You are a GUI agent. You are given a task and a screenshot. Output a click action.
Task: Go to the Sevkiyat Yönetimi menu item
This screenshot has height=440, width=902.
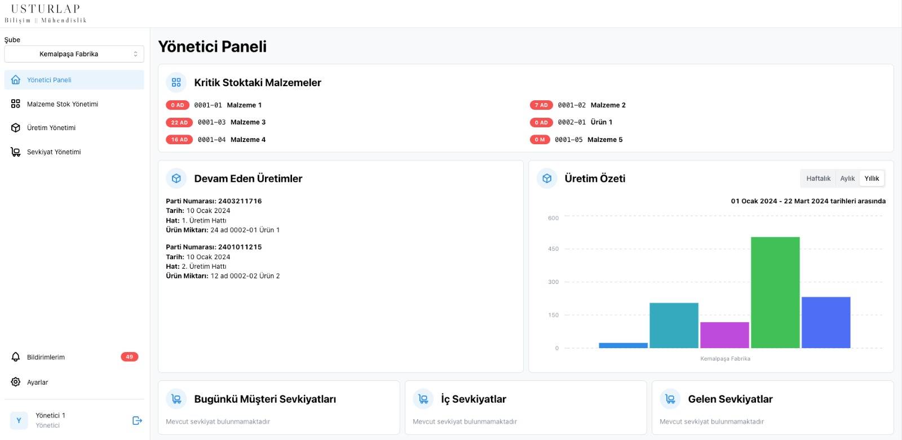(x=54, y=152)
